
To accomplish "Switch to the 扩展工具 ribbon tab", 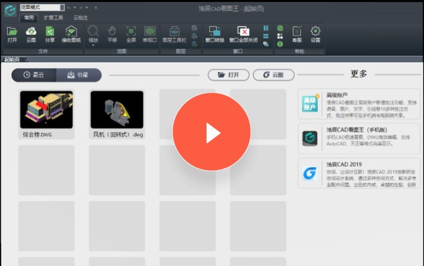I will pos(53,18).
